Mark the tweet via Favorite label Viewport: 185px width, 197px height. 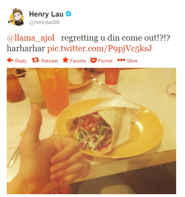78,61
